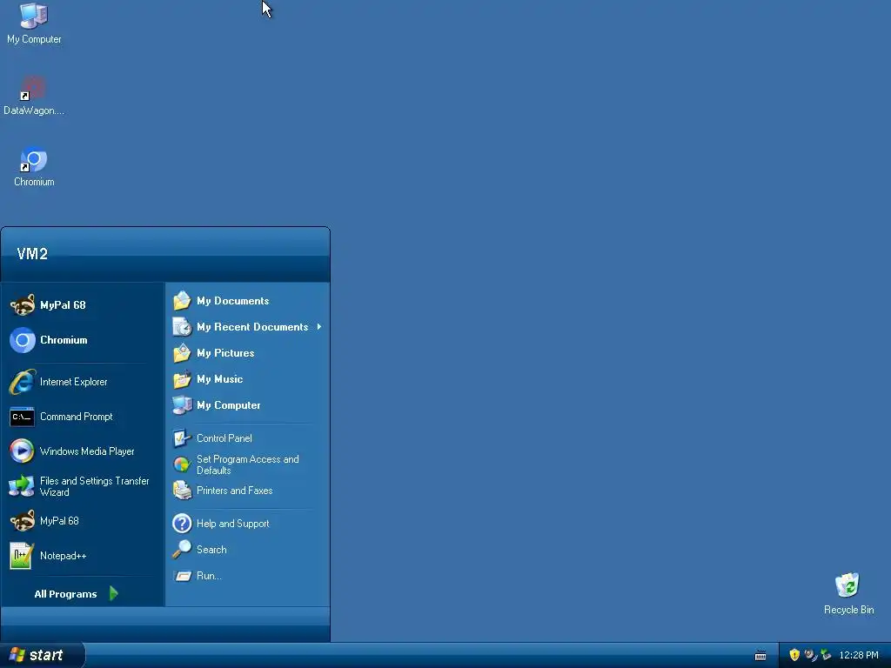Select My Computer desktop icon

(x=34, y=23)
